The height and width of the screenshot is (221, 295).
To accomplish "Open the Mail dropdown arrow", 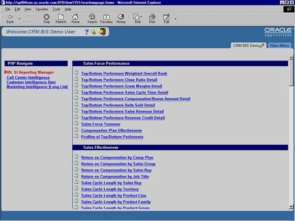I will pyautogui.click(x=141, y=17).
